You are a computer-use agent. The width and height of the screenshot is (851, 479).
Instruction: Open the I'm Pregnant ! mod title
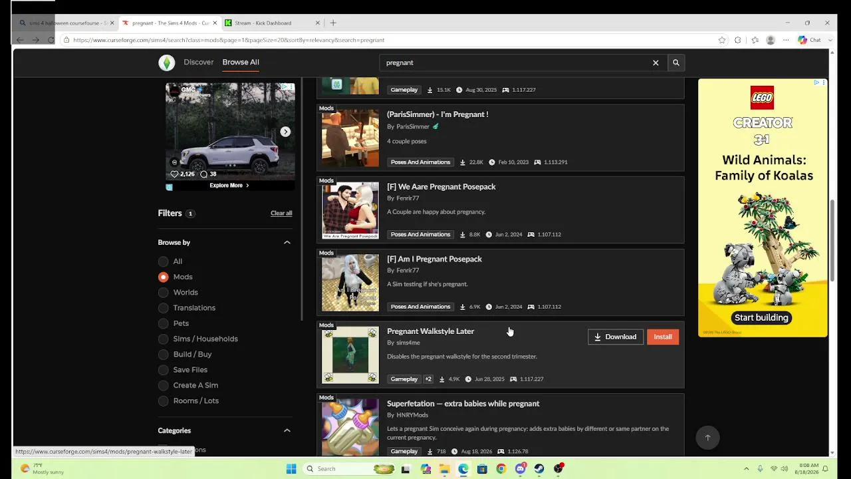pos(437,114)
